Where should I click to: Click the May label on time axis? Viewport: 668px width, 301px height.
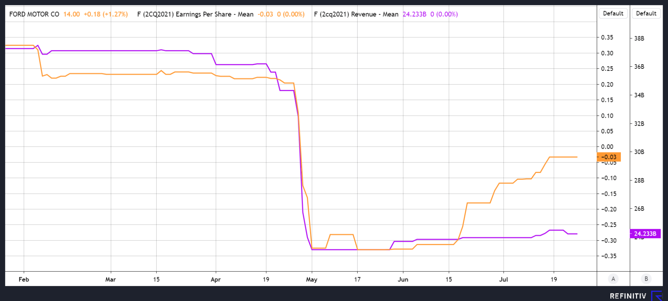[x=311, y=279]
